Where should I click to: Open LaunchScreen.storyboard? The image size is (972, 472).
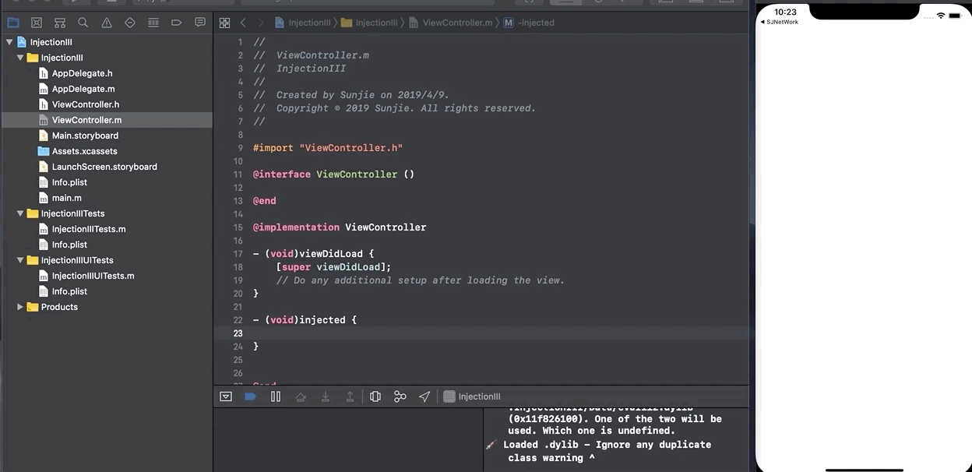pyautogui.click(x=106, y=167)
